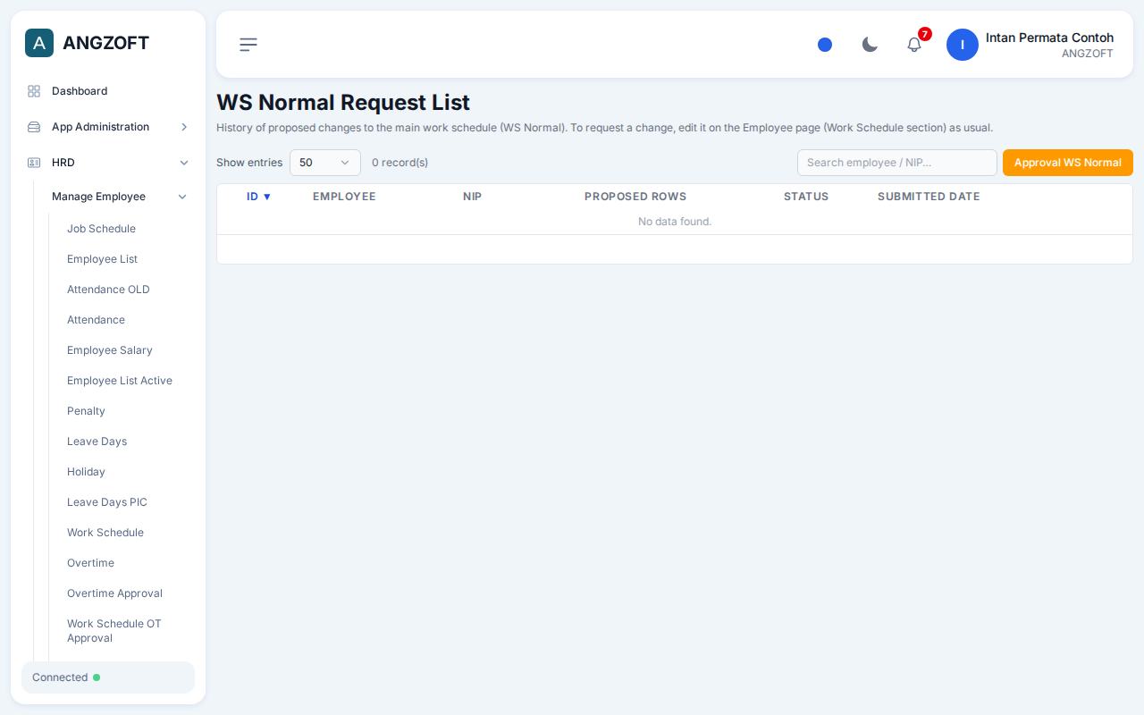1144x715 pixels.
Task: Focus the Search employee / NIP field
Action: coord(897,163)
